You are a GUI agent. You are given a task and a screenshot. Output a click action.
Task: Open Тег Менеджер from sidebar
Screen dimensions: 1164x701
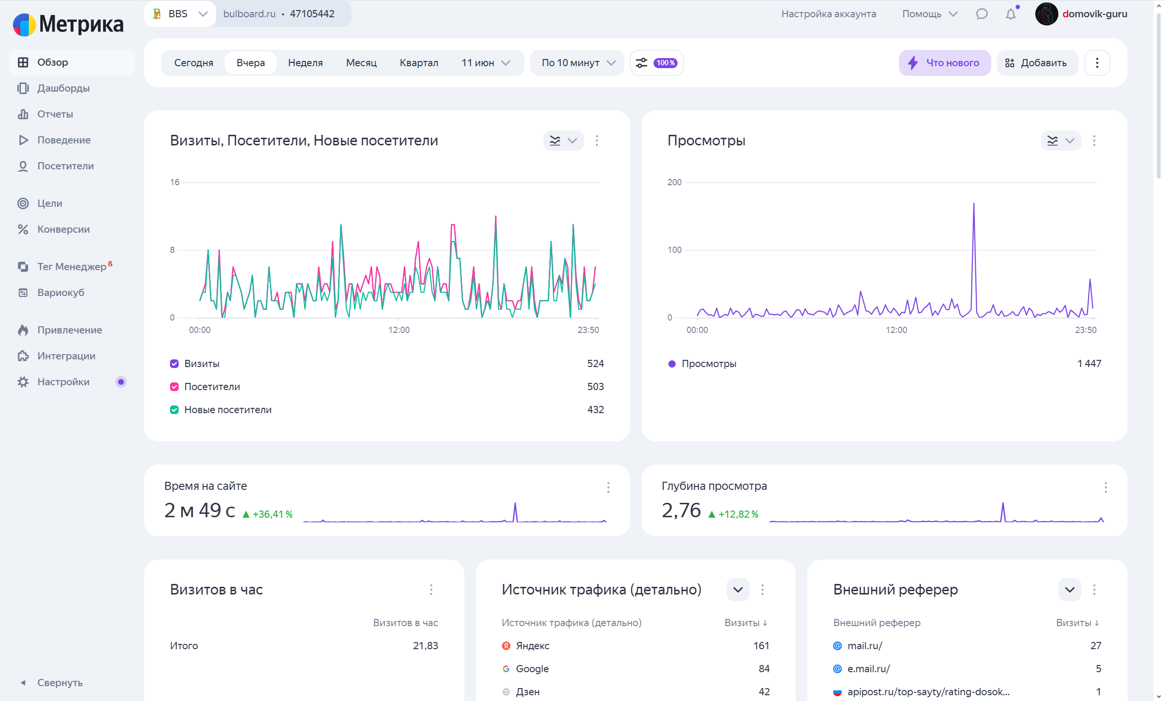(72, 266)
